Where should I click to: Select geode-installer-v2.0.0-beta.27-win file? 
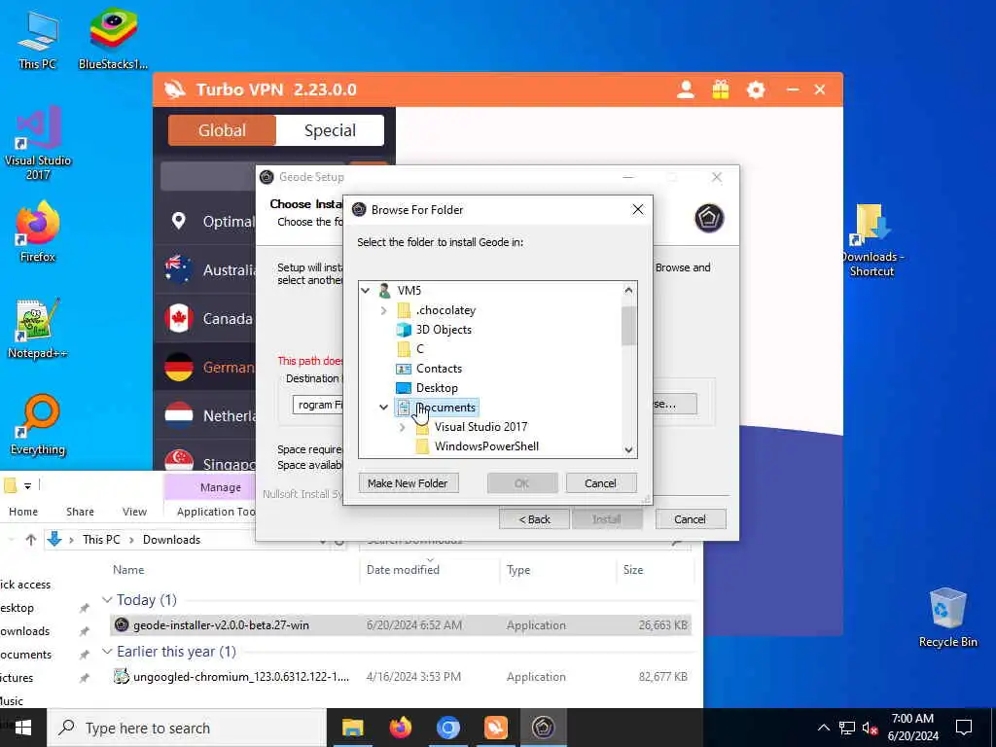[x=400, y=625]
